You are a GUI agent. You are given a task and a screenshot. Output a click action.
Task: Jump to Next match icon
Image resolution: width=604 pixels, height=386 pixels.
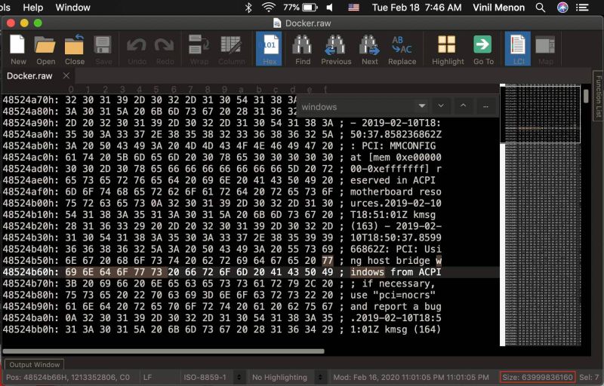[369, 49]
